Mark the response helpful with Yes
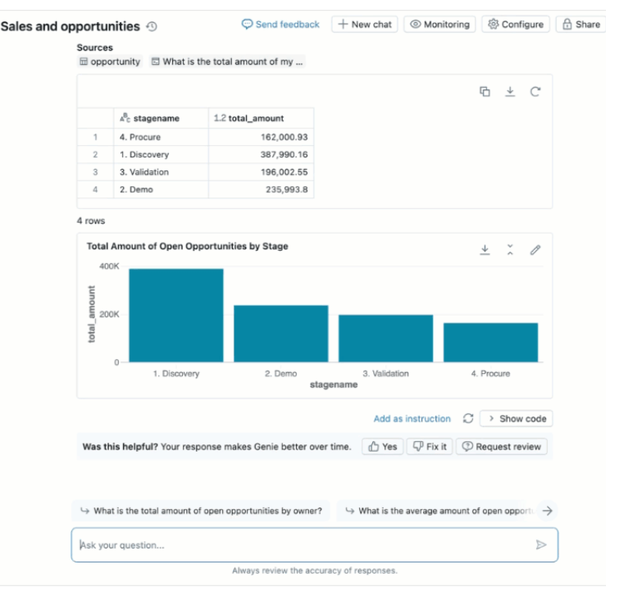The image size is (633, 596). tap(382, 447)
